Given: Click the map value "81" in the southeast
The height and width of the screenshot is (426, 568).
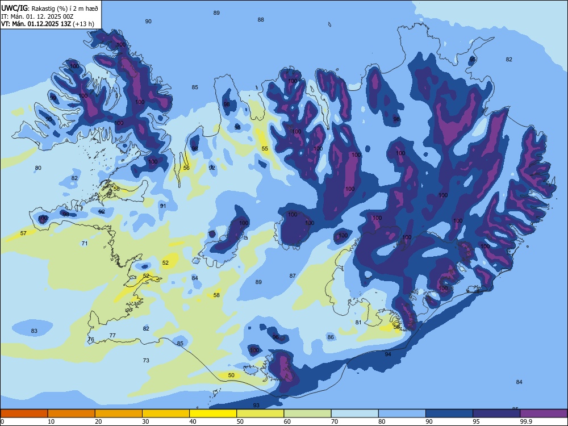Looking at the screenshot, I should (358, 323).
